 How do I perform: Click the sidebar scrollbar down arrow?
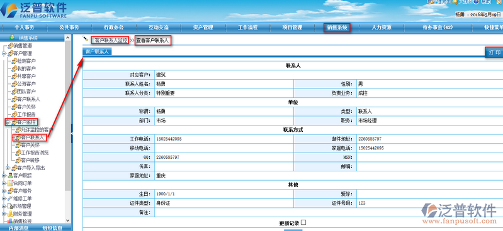(67, 220)
